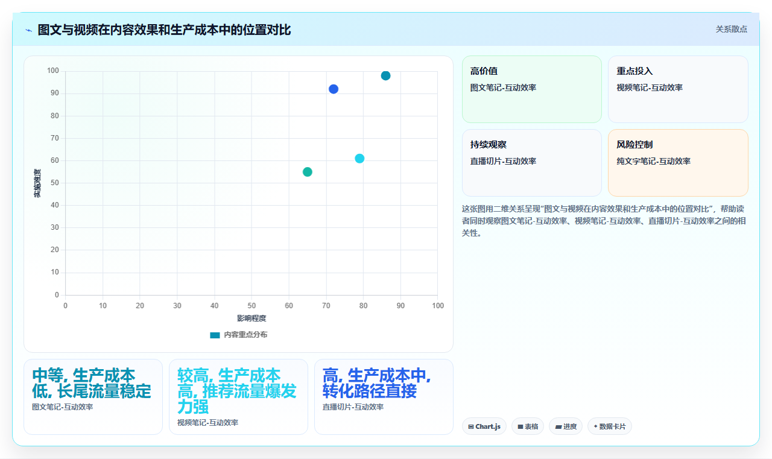Open the 高价值 quadrant card
Viewport: 772px width, 459px height.
[532, 89]
